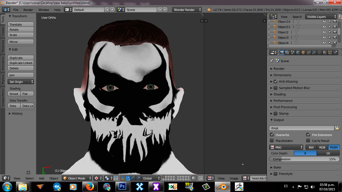Open the Constraints properties chain icon
The image size is (342, 192).
pyautogui.click(x=309, y=53)
